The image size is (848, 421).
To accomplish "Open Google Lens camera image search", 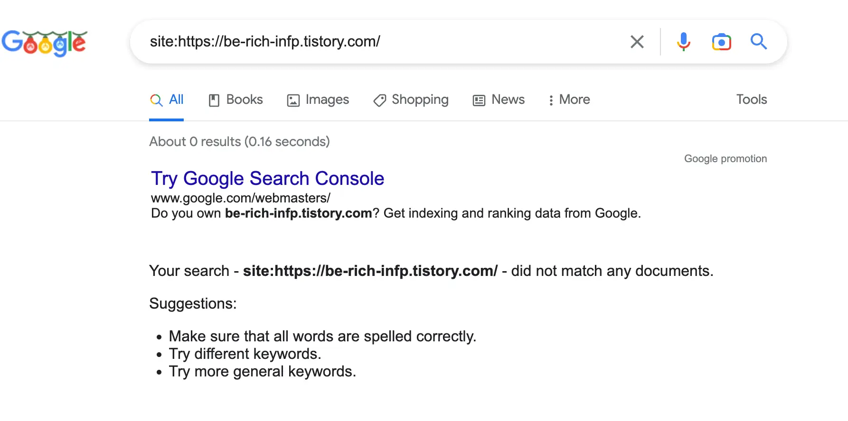I will [x=721, y=42].
